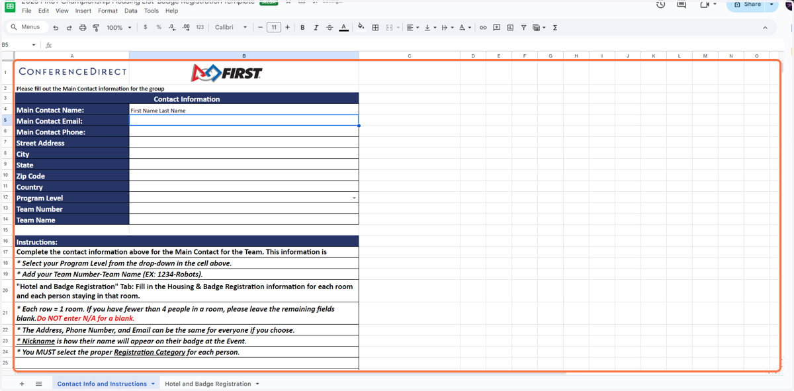Click the Share button
The height and width of the screenshot is (391, 794).
point(746,5)
